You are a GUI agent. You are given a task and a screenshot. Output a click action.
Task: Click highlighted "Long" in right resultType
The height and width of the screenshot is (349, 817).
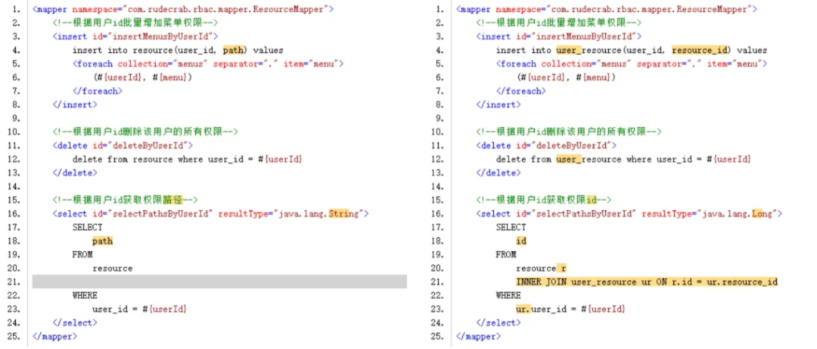(x=762, y=214)
